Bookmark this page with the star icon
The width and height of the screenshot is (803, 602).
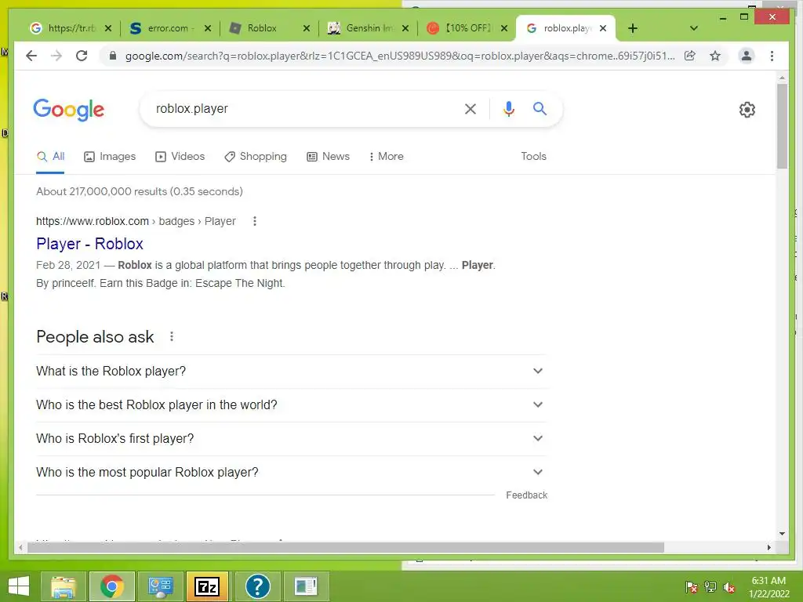point(715,56)
